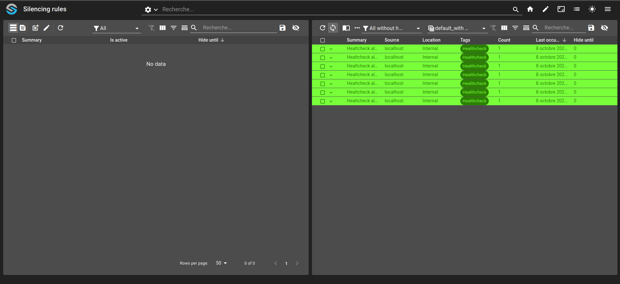The height and width of the screenshot is (284, 620).
Task: Click the pencil edit icon in Silencing rules toolbar
Action: [47, 28]
